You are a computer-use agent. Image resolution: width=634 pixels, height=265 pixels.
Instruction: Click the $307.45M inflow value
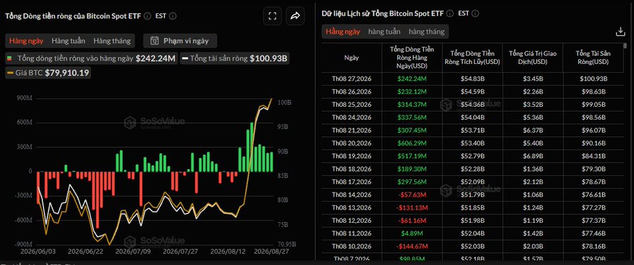(x=411, y=130)
